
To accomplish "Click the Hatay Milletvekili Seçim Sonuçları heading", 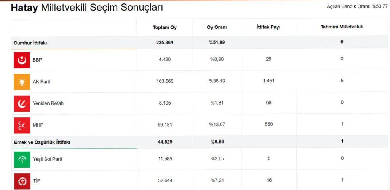I will click(87, 8).
